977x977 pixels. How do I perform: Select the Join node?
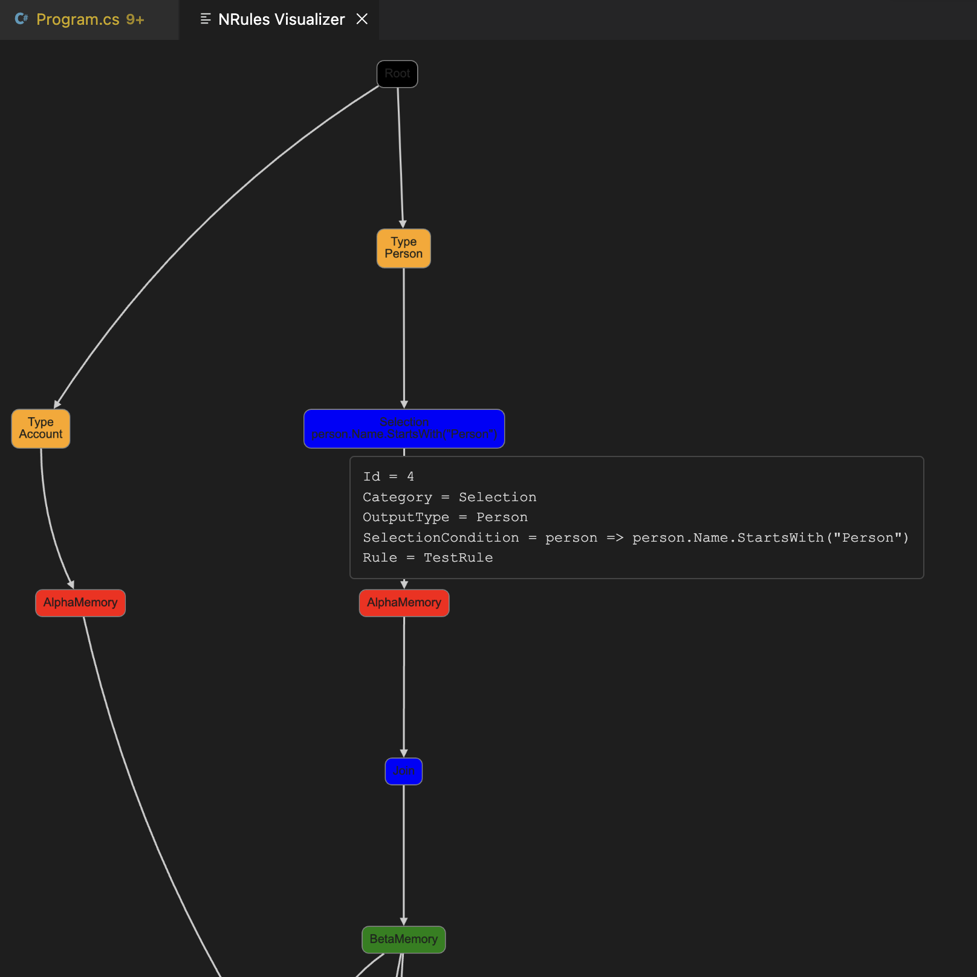click(x=403, y=771)
